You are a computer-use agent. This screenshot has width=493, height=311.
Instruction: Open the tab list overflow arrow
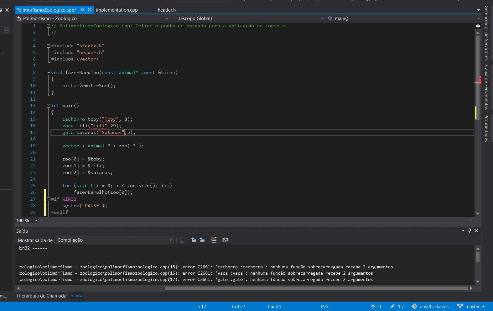[479, 10]
